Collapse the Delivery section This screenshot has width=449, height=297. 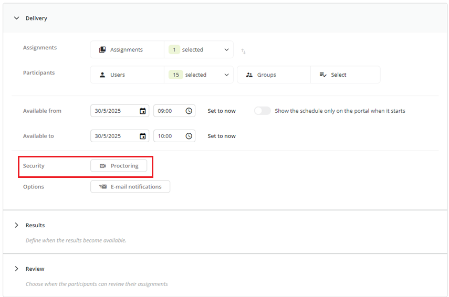17,18
